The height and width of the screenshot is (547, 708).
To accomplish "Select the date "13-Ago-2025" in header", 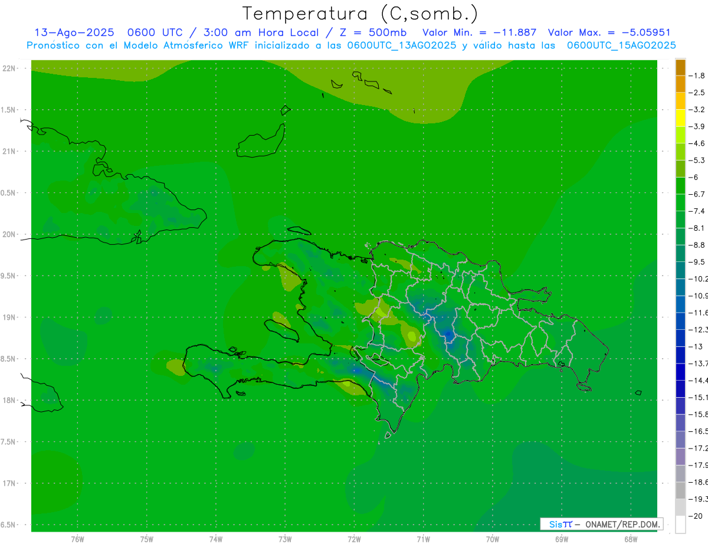I will coord(74,32).
